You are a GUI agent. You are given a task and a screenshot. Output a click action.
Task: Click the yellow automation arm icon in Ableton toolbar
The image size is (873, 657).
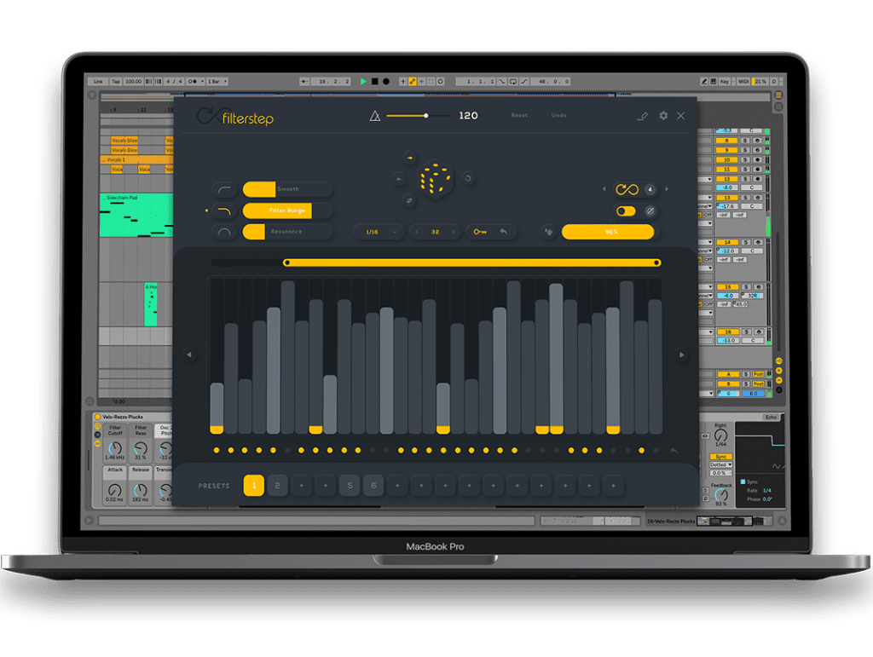pos(412,81)
